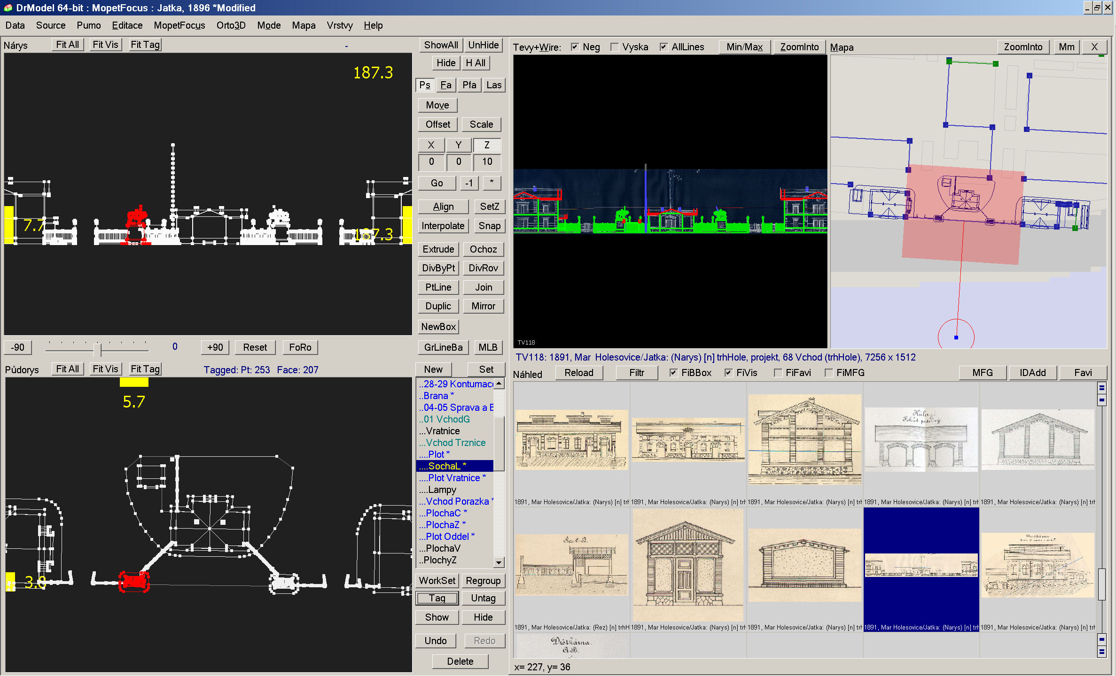
Task: Click the Snap tool icon
Action: (x=489, y=227)
